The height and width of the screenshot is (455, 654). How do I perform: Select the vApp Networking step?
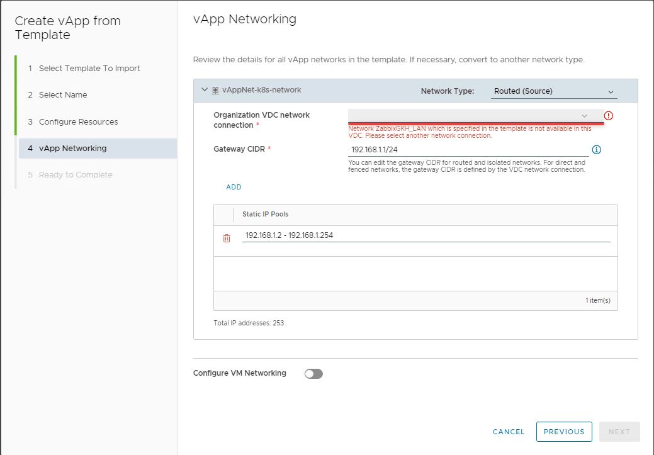click(72, 149)
